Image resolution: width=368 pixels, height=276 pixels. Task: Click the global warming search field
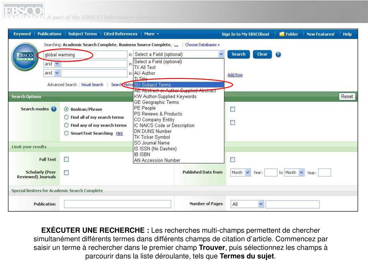click(x=86, y=55)
